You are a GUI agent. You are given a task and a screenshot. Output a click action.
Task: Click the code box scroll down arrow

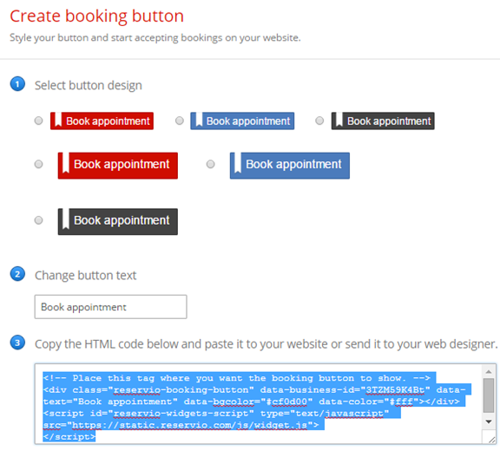[489, 421]
